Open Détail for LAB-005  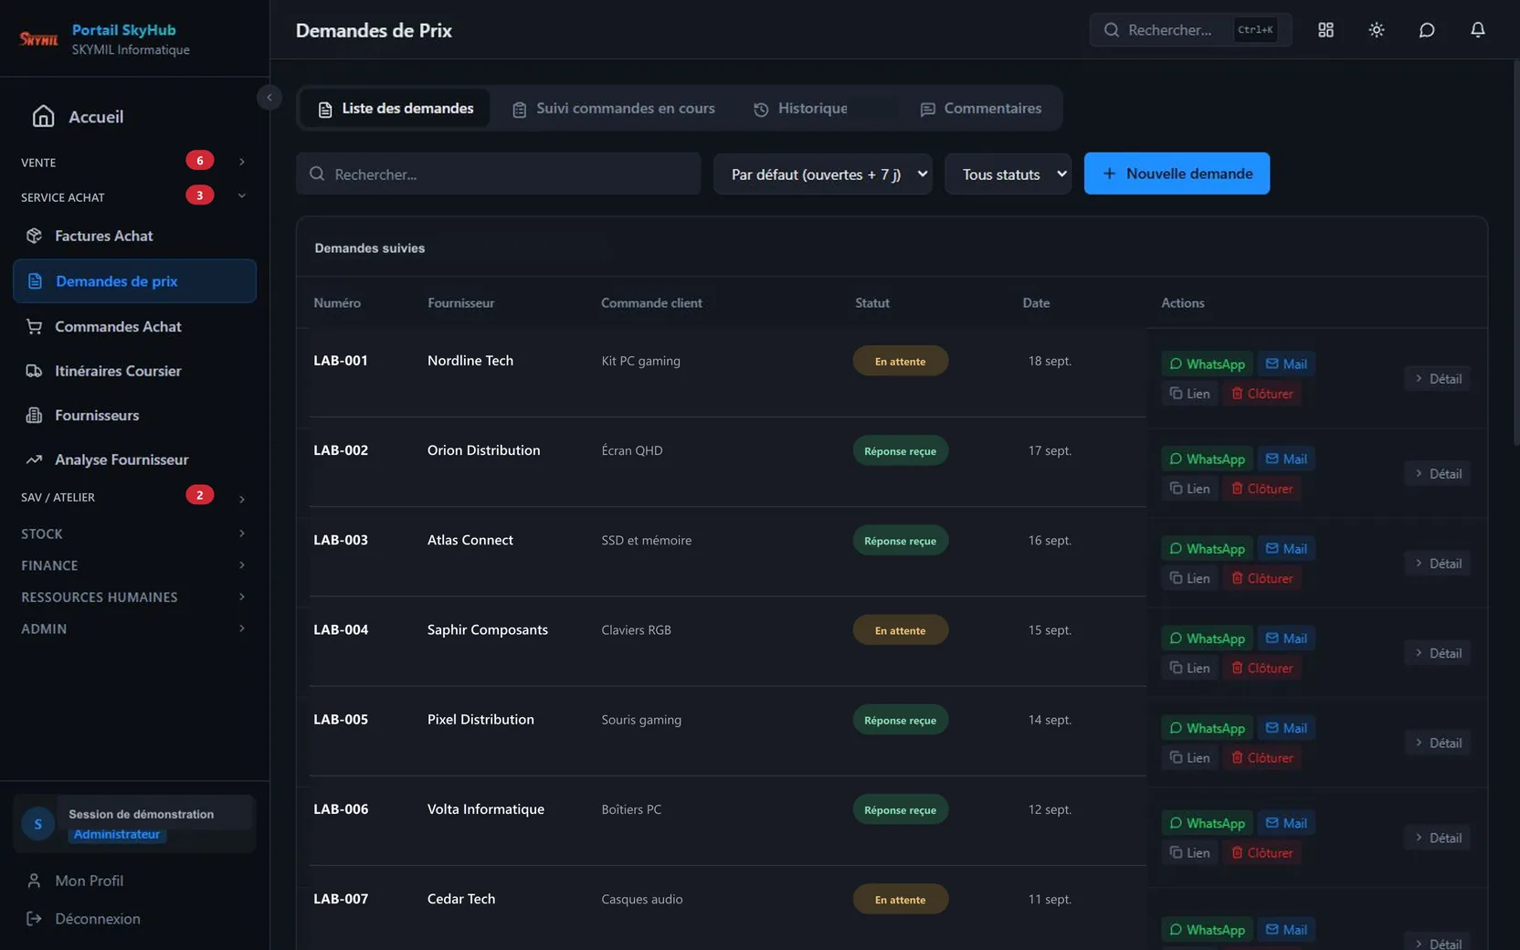coord(1437,743)
